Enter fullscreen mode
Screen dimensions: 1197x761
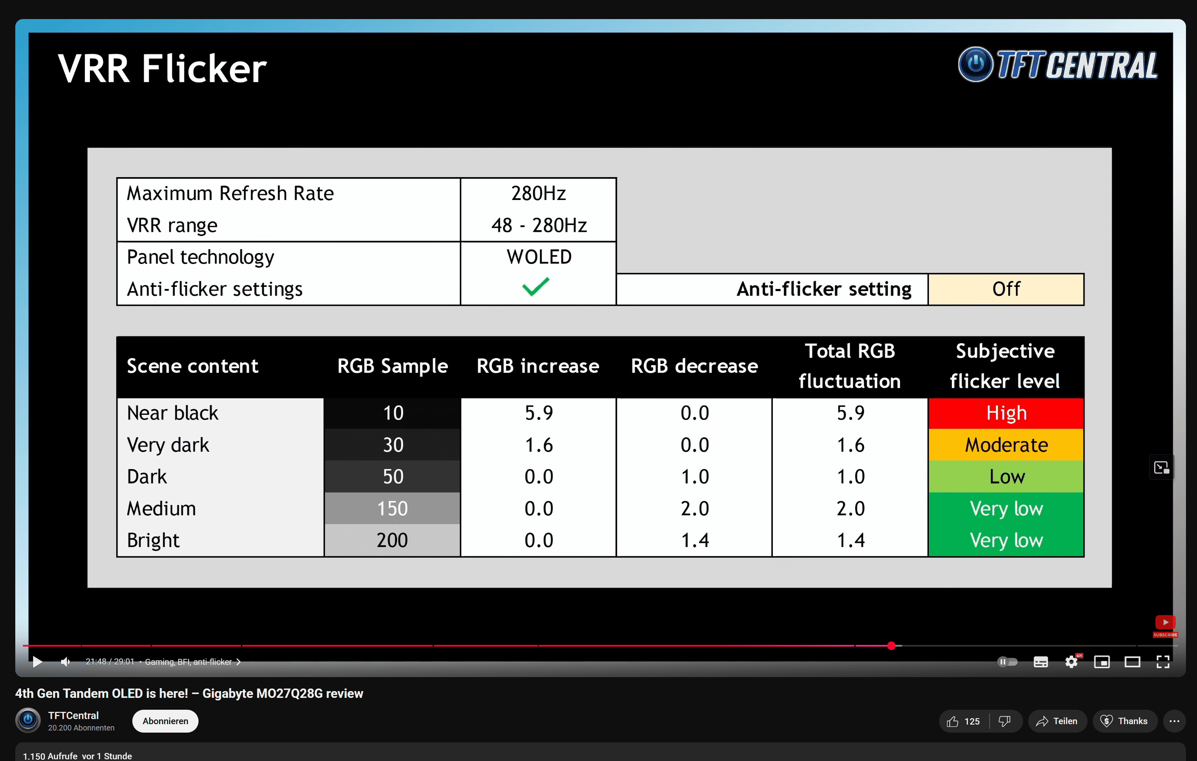point(1163,662)
